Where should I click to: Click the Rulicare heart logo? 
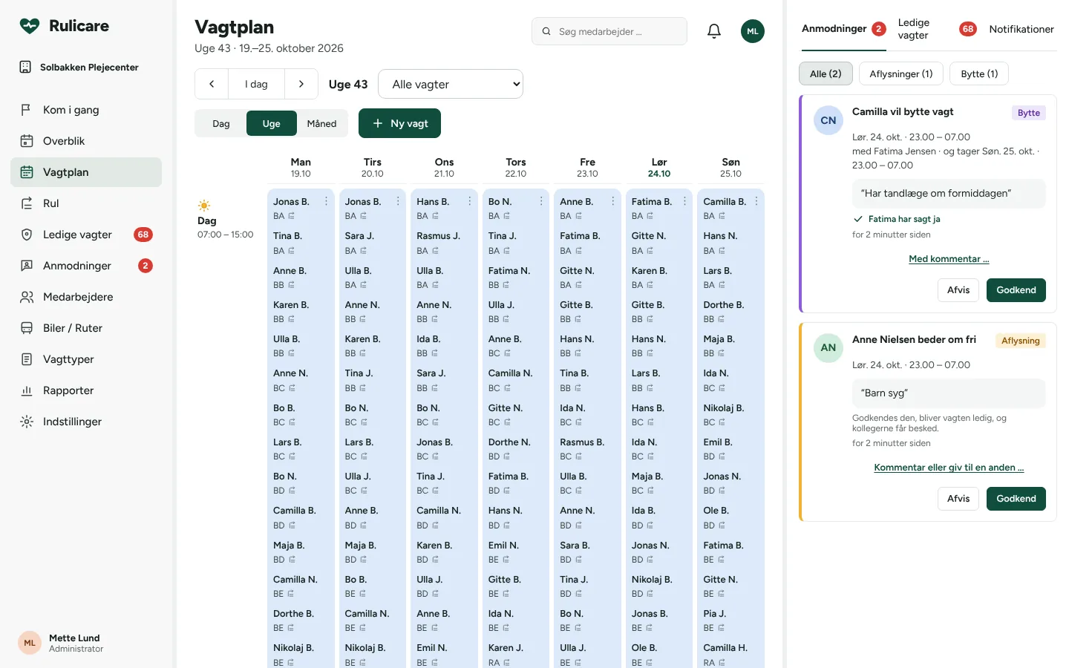(x=30, y=26)
